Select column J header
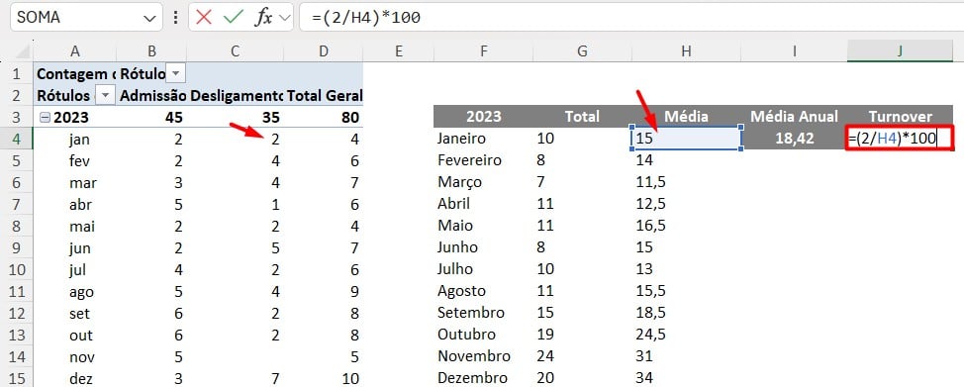Image resolution: width=964 pixels, height=387 pixels. click(x=900, y=51)
